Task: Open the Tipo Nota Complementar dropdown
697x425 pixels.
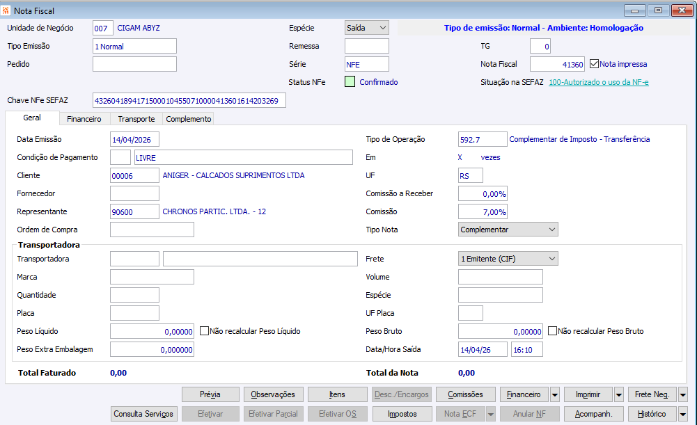Action: coord(508,230)
